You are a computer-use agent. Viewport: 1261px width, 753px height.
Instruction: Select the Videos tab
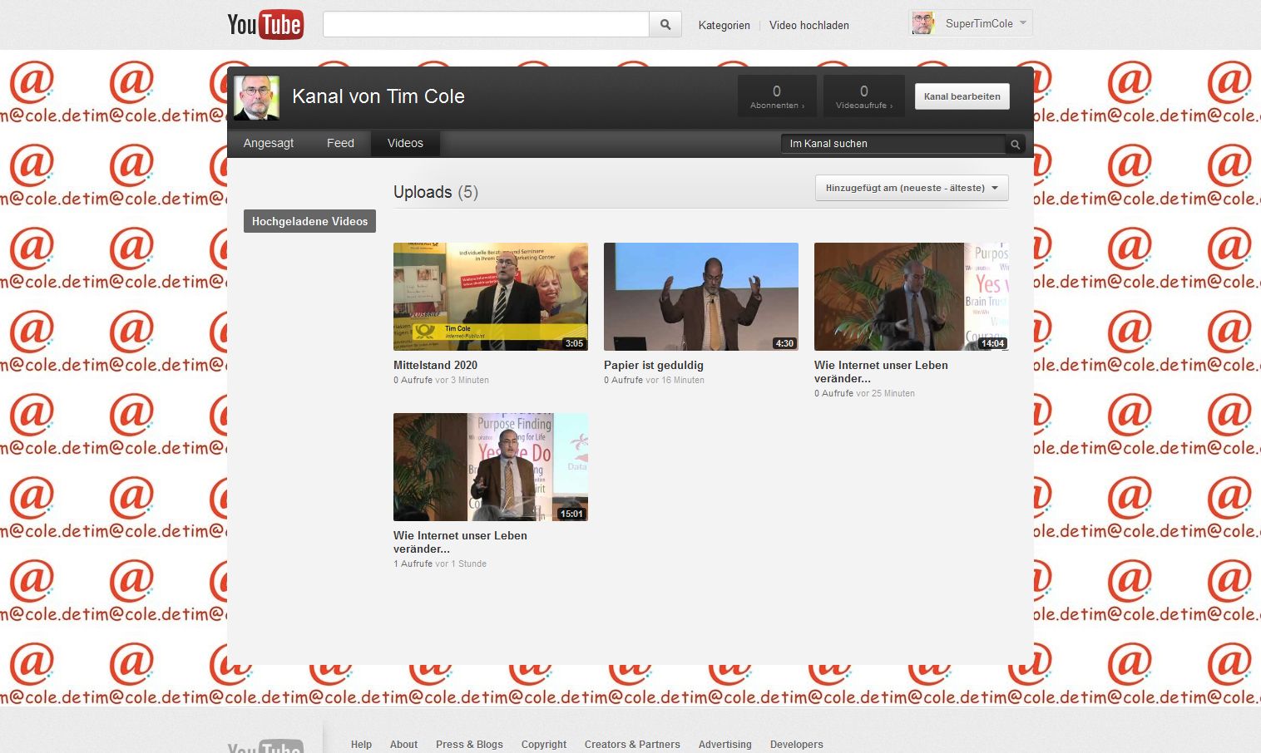coord(405,143)
